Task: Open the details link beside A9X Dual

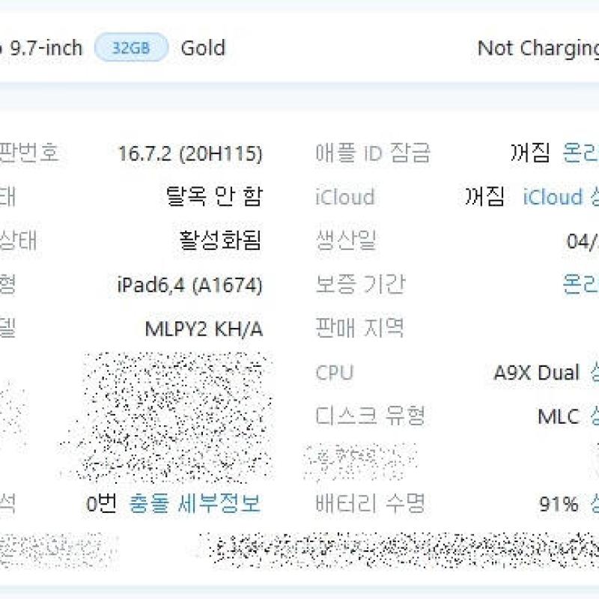Action: point(594,372)
